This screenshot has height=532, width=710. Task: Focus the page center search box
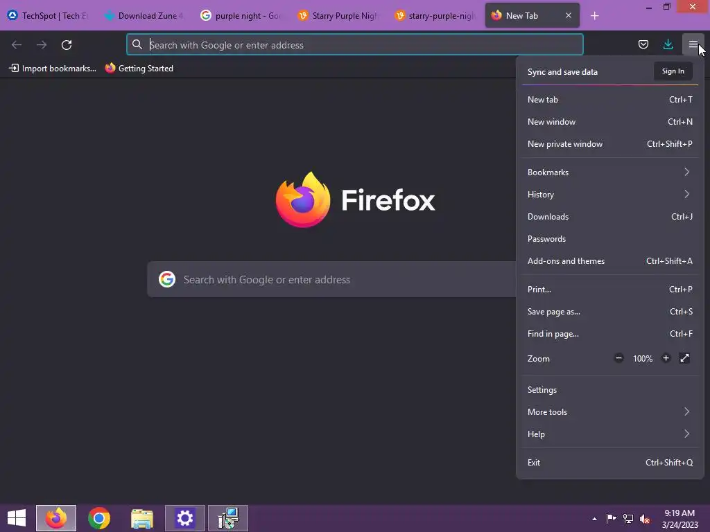point(331,280)
